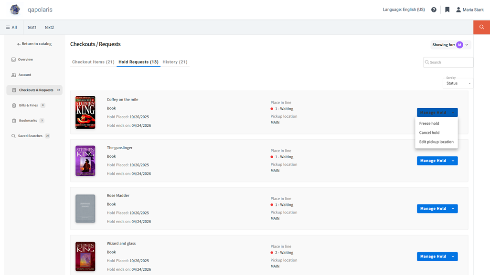Open the Coffey on the mile title
The height and width of the screenshot is (275, 490).
point(122,100)
